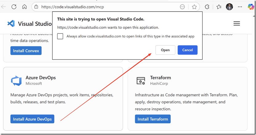Image resolution: width=256 pixels, height=135 pixels.
Task: Click Open in the dialog
Action: pos(165,50)
